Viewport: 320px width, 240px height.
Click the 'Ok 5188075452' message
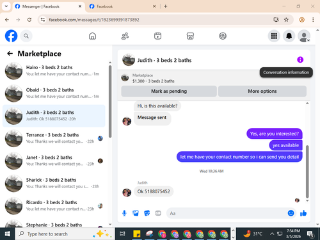click(154, 191)
